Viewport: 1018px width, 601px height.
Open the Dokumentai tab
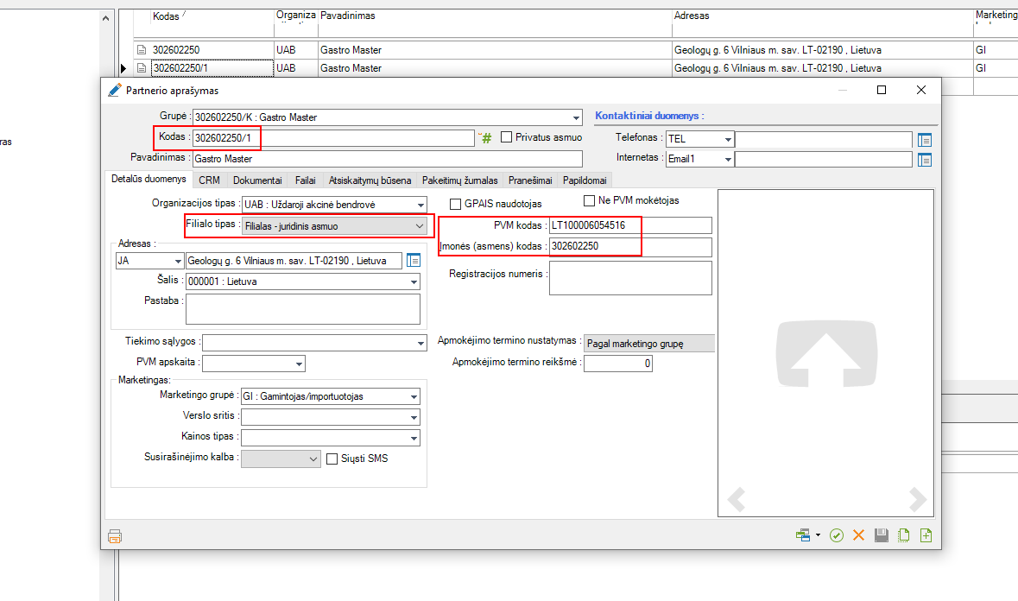tap(257, 180)
